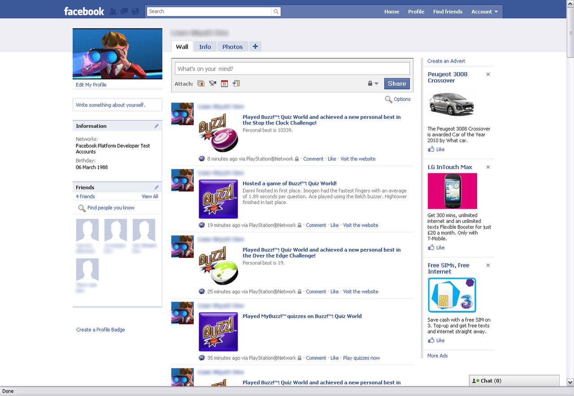
Task: Click the search magnifier button
Action: [x=276, y=12]
